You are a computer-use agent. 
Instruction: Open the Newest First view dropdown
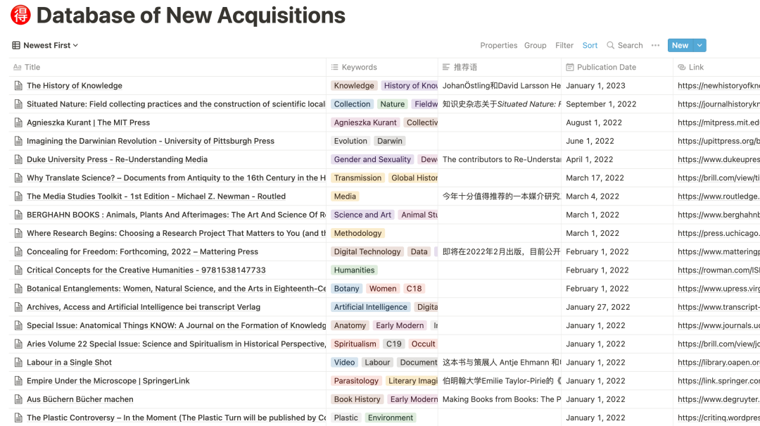tap(45, 45)
